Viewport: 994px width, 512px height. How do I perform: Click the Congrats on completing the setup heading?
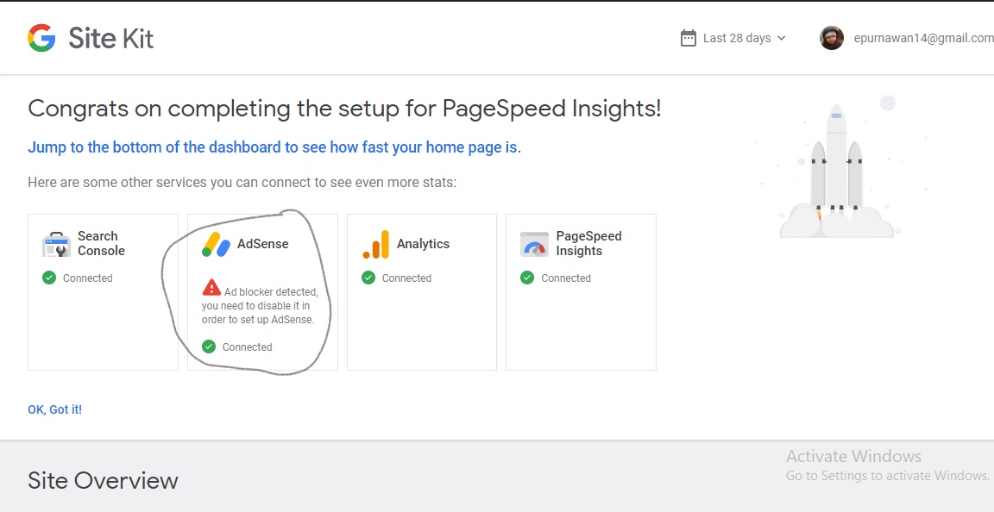[x=344, y=109]
